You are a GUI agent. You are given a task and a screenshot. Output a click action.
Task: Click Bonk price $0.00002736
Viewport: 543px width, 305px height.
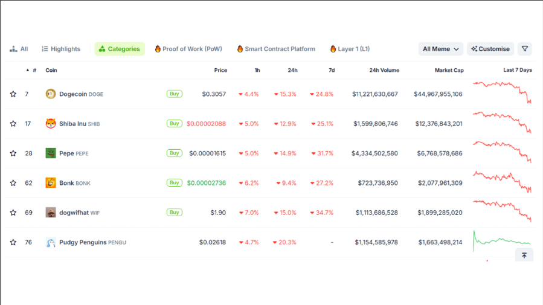tap(207, 183)
